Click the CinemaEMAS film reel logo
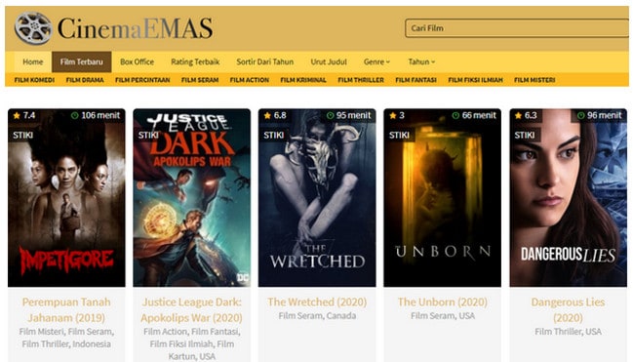Image resolution: width=633 pixels, height=362 pixels. 33,28
